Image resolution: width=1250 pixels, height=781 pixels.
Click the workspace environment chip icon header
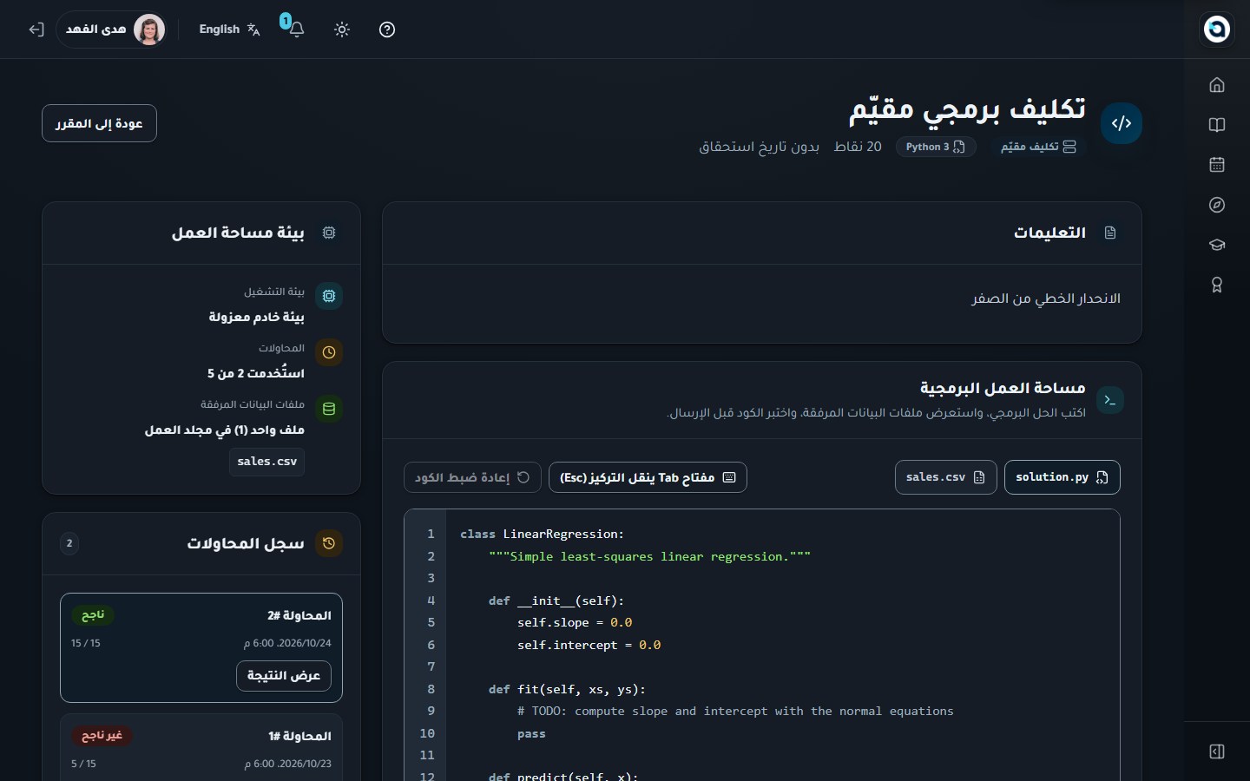[329, 233]
